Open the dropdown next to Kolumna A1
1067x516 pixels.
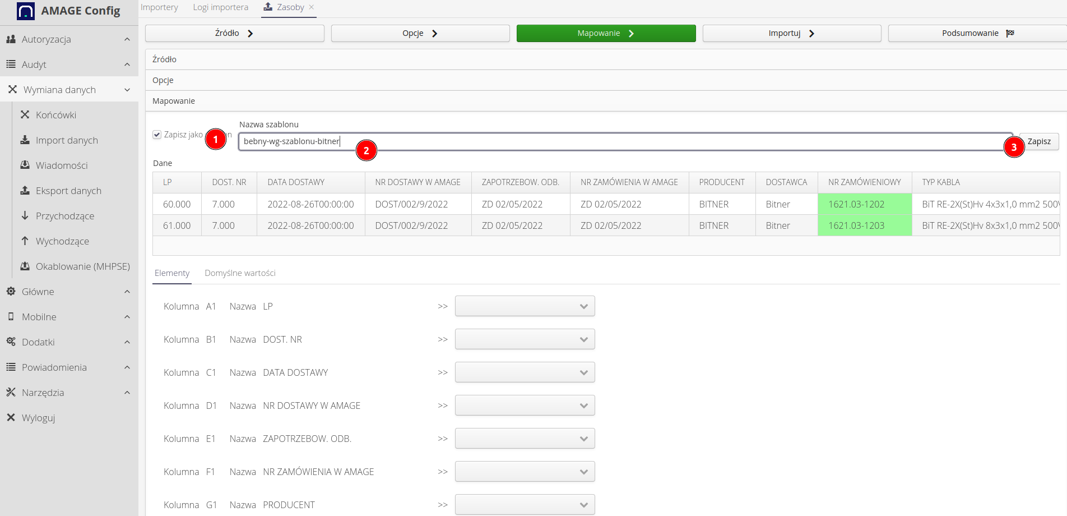[524, 306]
